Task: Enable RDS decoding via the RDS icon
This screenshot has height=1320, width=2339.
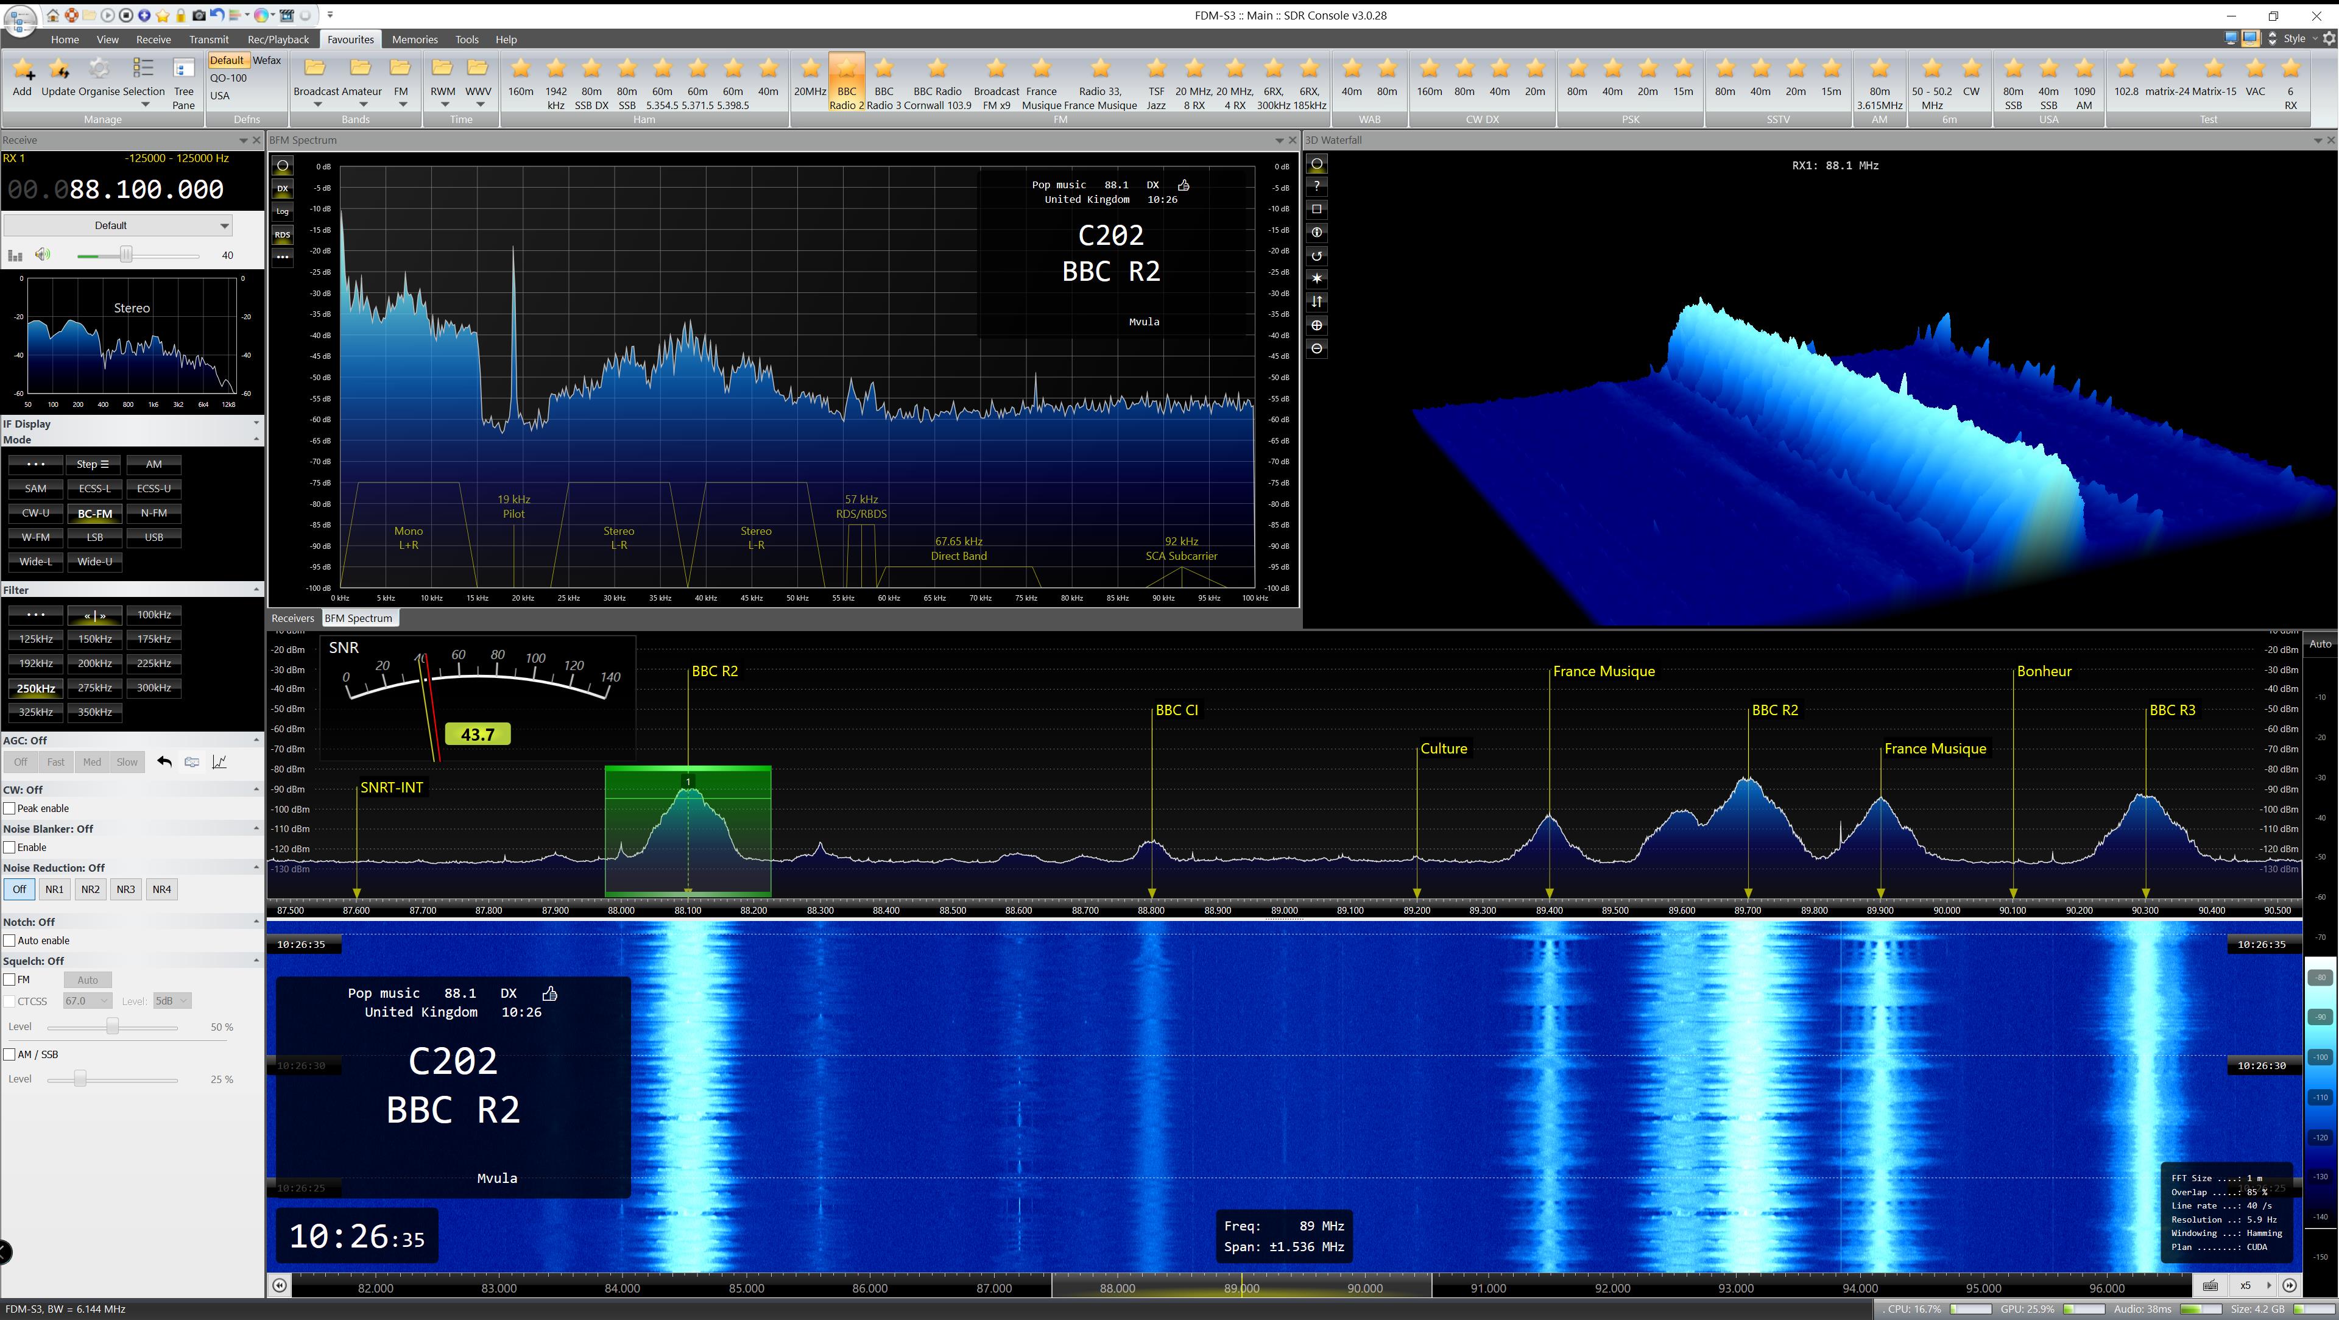Action: (x=283, y=235)
